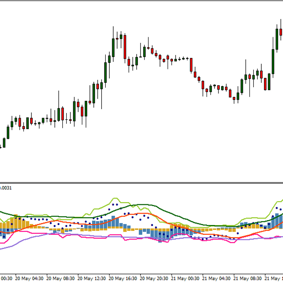
Task: Click the "20 May 16:30" time axis label
Action: tap(123, 279)
